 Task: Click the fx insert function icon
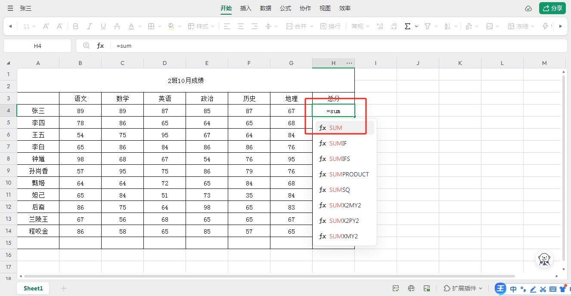(x=100, y=46)
